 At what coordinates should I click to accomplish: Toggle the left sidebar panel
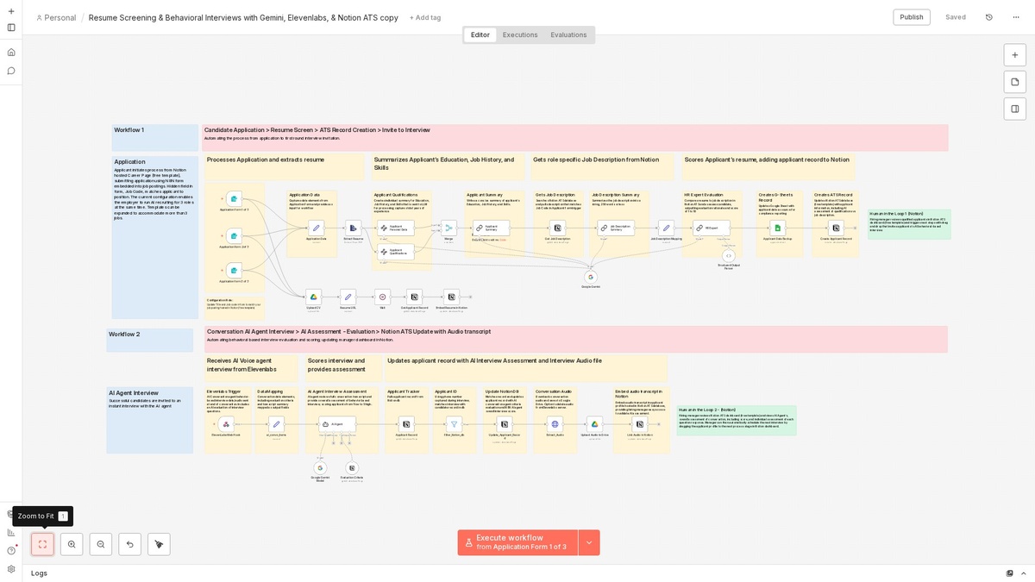(x=11, y=27)
